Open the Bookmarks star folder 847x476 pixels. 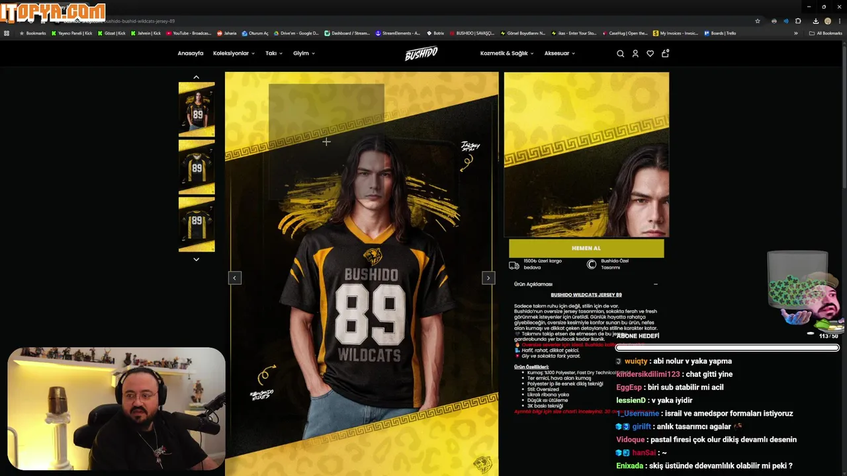pyautogui.click(x=33, y=33)
